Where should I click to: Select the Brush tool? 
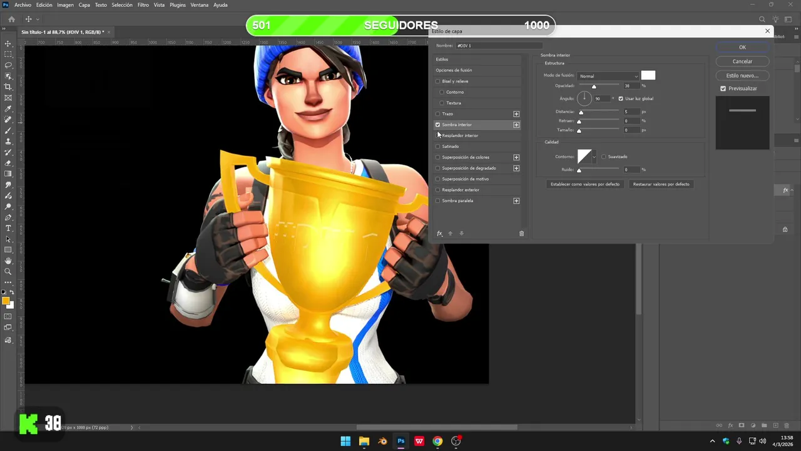(x=8, y=130)
